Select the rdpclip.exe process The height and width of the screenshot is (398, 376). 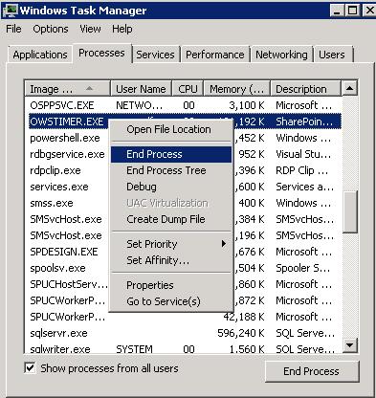(x=55, y=170)
